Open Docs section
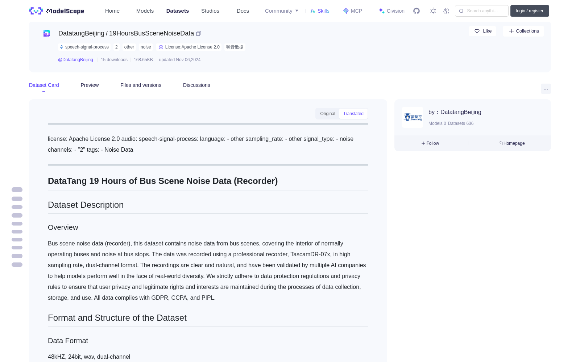The height and width of the screenshot is (362, 580). pyautogui.click(x=243, y=11)
